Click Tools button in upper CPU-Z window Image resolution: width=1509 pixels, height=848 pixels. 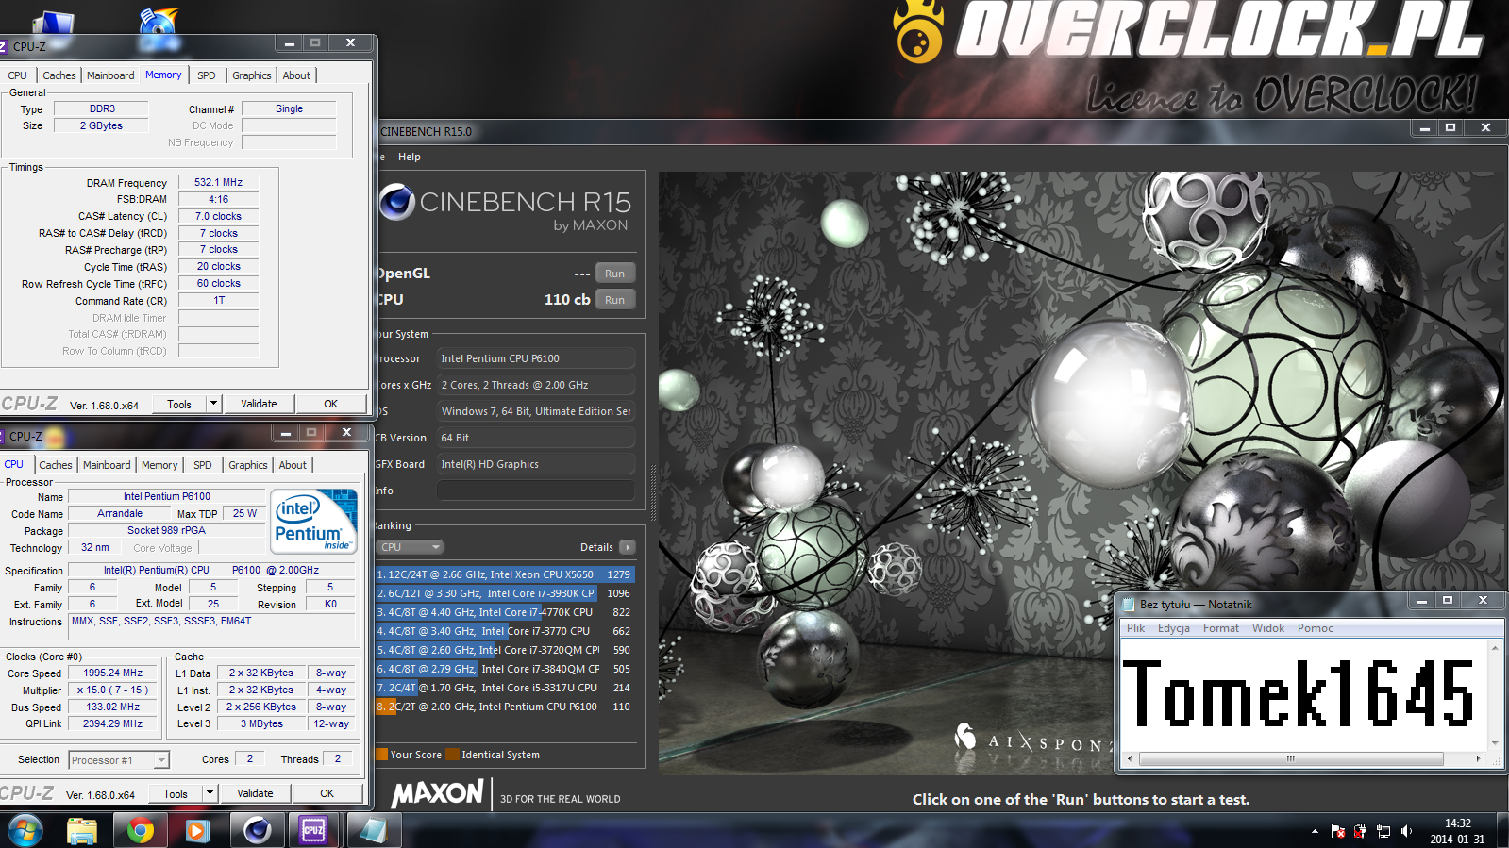(x=179, y=405)
